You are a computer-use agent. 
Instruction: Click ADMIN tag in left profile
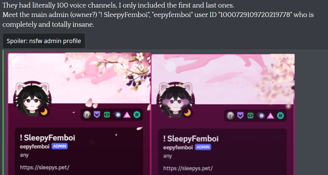[59, 146]
